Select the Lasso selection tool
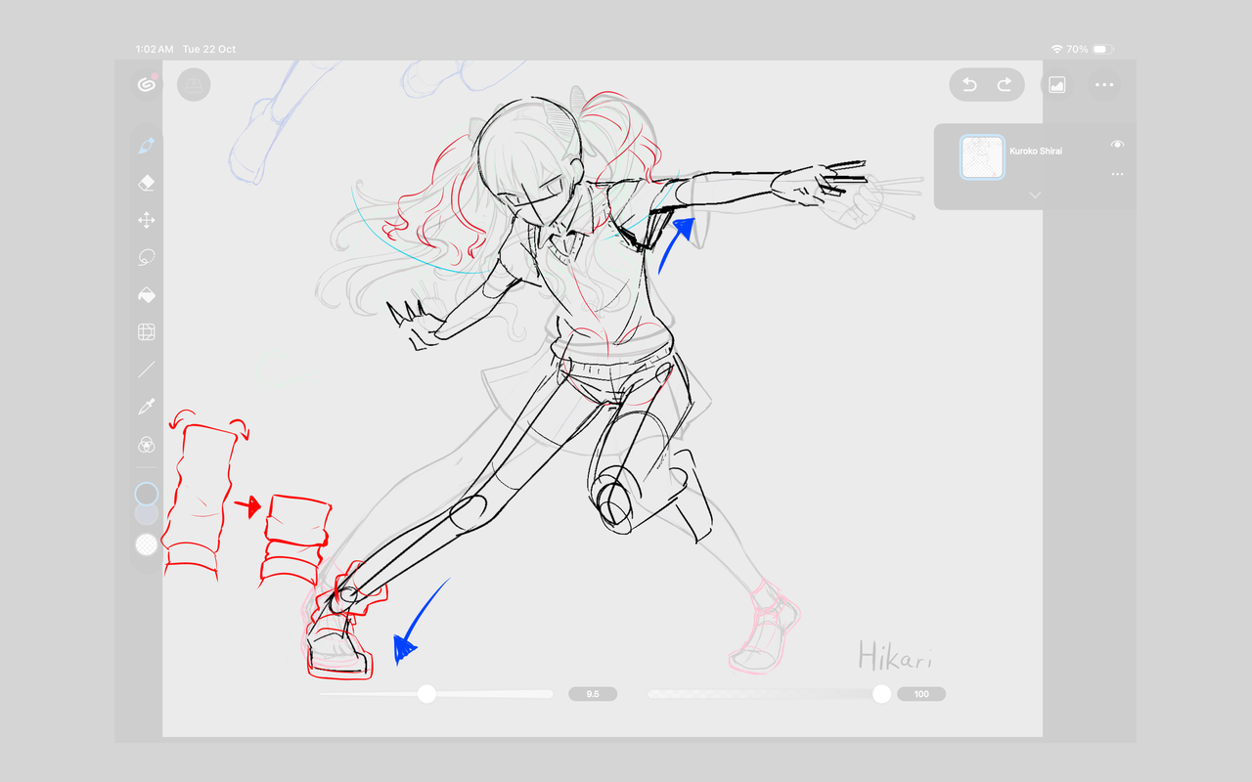 [x=147, y=258]
